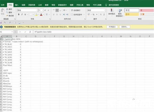The height and width of the screenshot is (112, 154).
Task: Increase font size with larger A
Action: [x=45, y=10]
